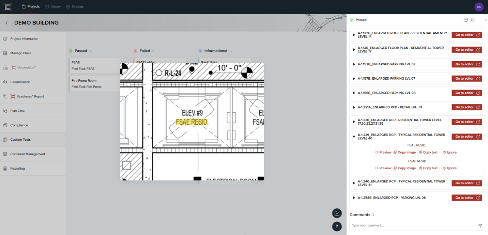Viewport: 488px width, 235px height.
Task: Click the back arrow beside DEMO BUILDING
Action: [x=6, y=23]
